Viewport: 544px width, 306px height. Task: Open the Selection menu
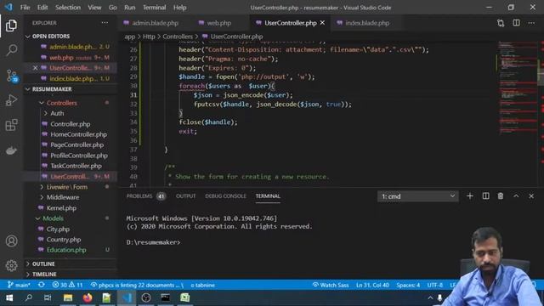68,8
